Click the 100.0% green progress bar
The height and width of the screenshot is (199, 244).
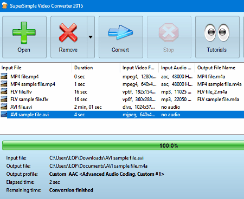pos(123,145)
